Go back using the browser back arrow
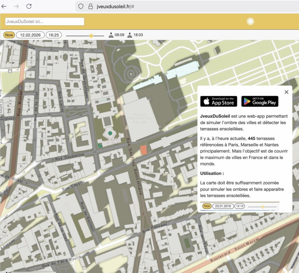299x273 pixels. (4, 6)
